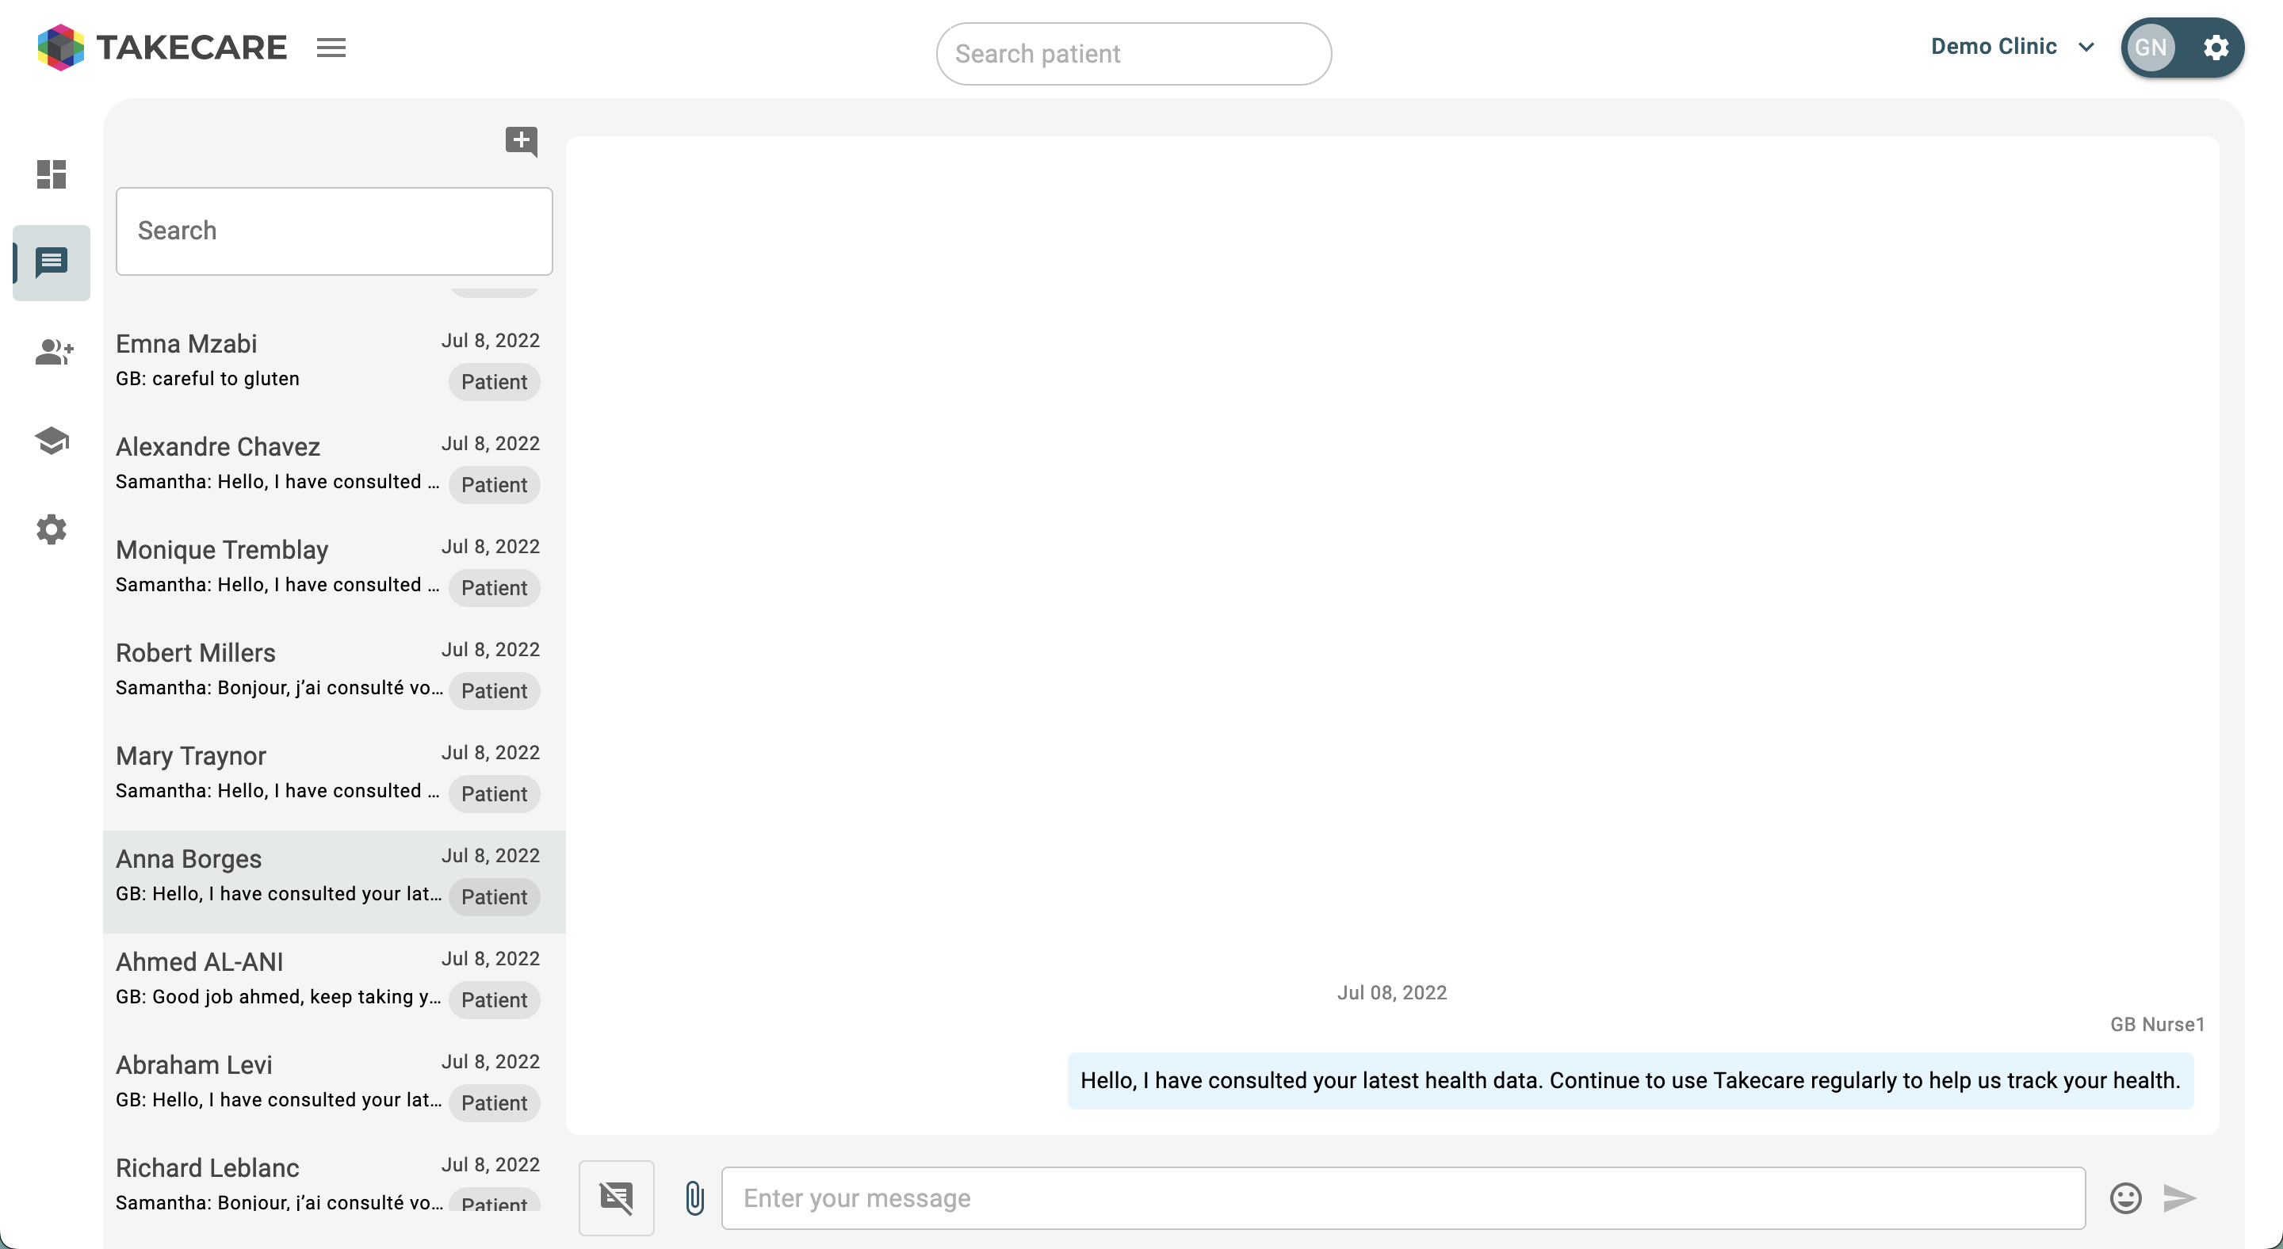Open the education section via graduation cap icon

(51, 441)
